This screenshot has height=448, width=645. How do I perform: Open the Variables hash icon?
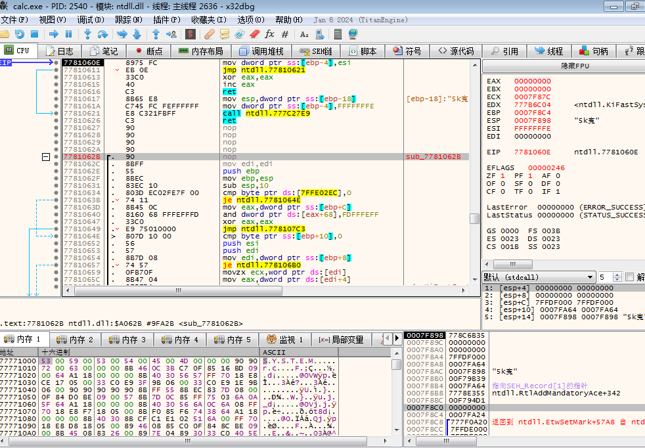(x=284, y=34)
